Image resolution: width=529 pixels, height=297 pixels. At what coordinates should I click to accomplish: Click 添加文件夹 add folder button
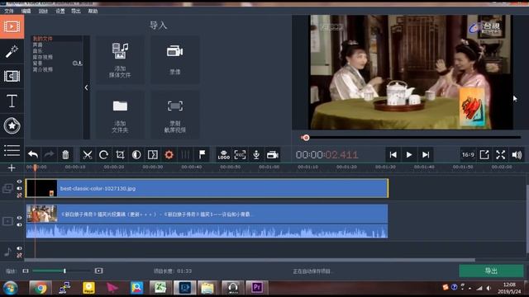120,115
